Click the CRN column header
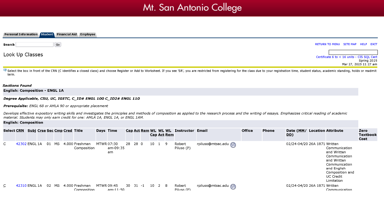Viewport: 384px width, 200px height. (20, 131)
